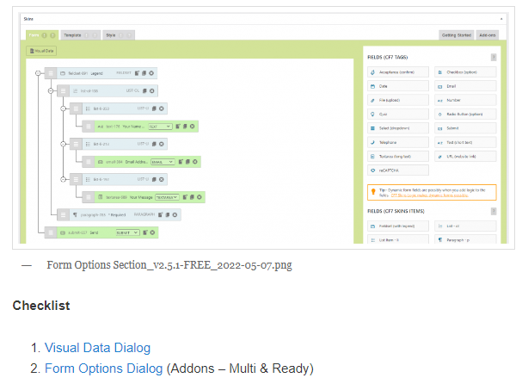Screen dimensions: 522x384
Task: Open the Send SUBMIT type dropdown
Action: (127, 232)
